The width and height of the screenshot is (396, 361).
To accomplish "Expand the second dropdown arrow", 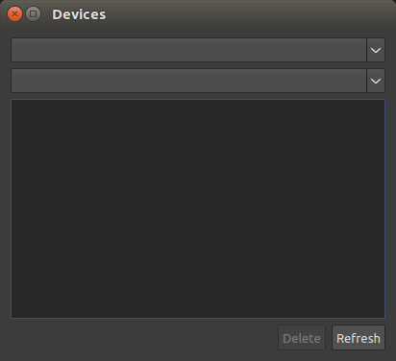I will coord(376,81).
